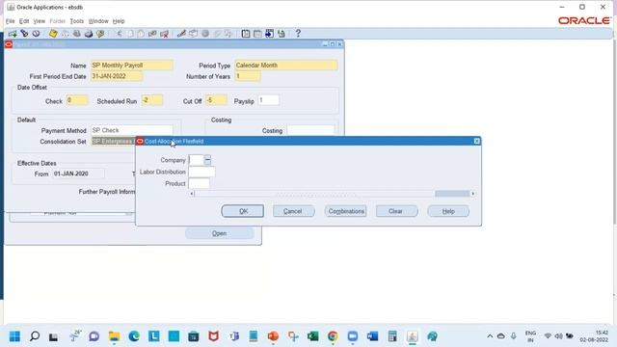Screen dimensions: 617x347
Task: Click the Company input field
Action: coord(196,160)
